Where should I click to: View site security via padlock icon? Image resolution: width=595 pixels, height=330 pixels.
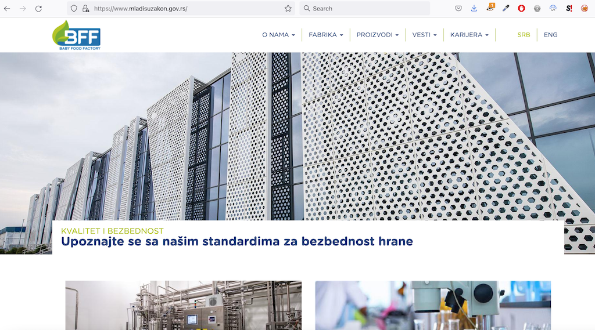point(86,8)
